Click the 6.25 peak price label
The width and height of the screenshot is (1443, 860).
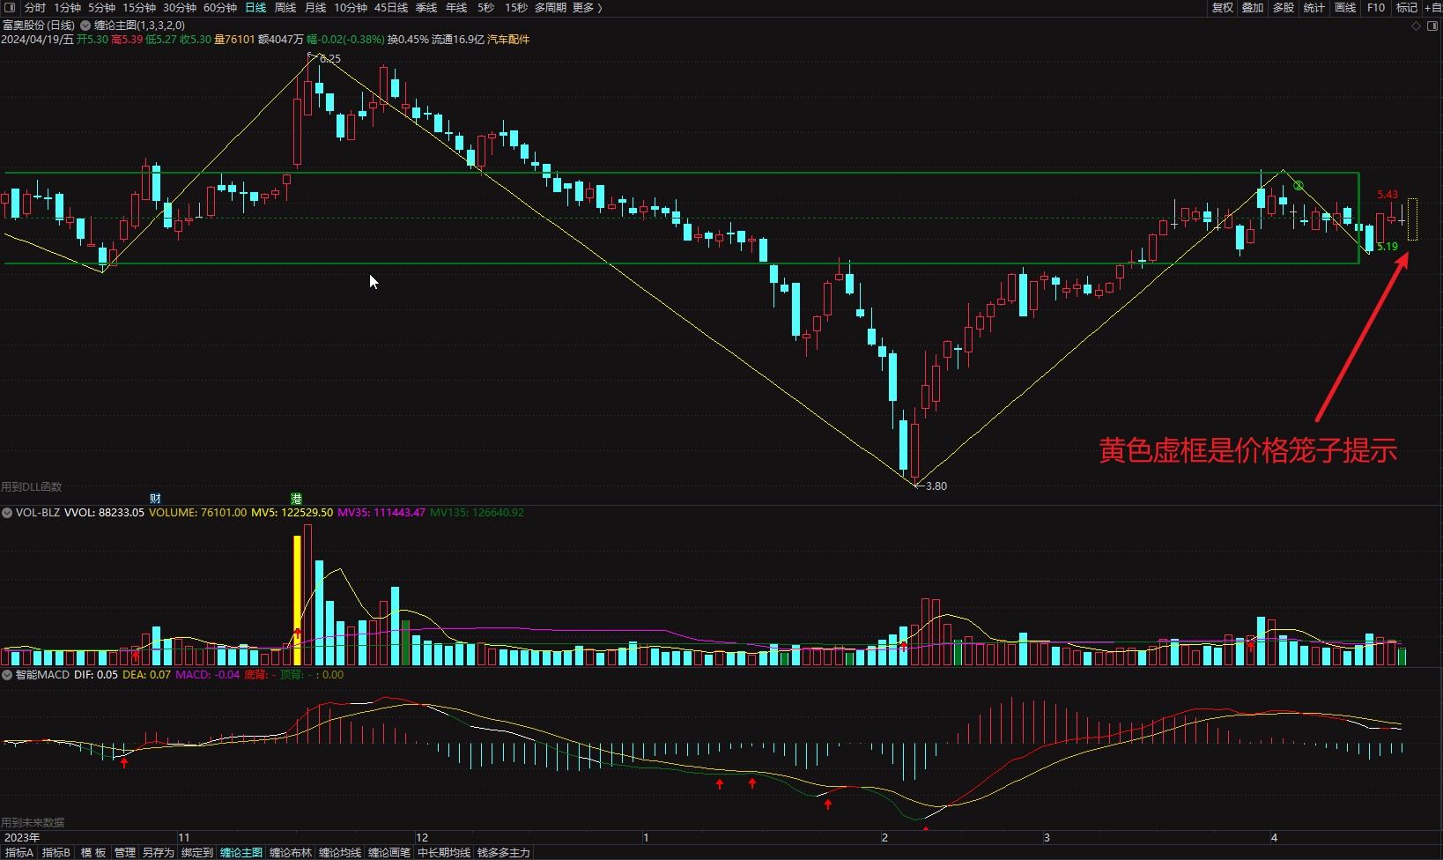pyautogui.click(x=330, y=59)
